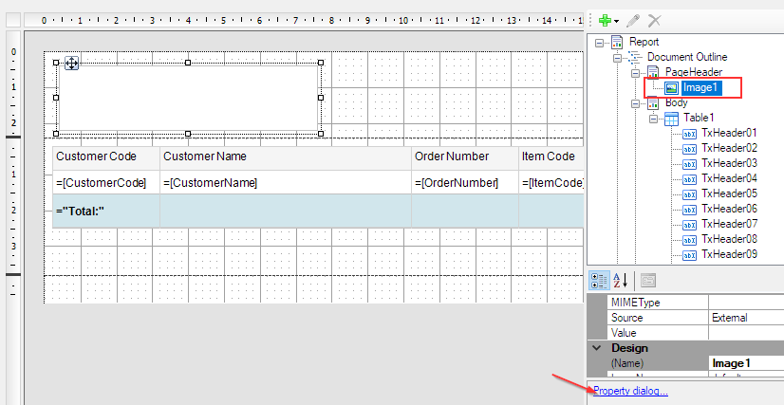
Task: Click the MIMEType value field
Action: [x=746, y=303]
